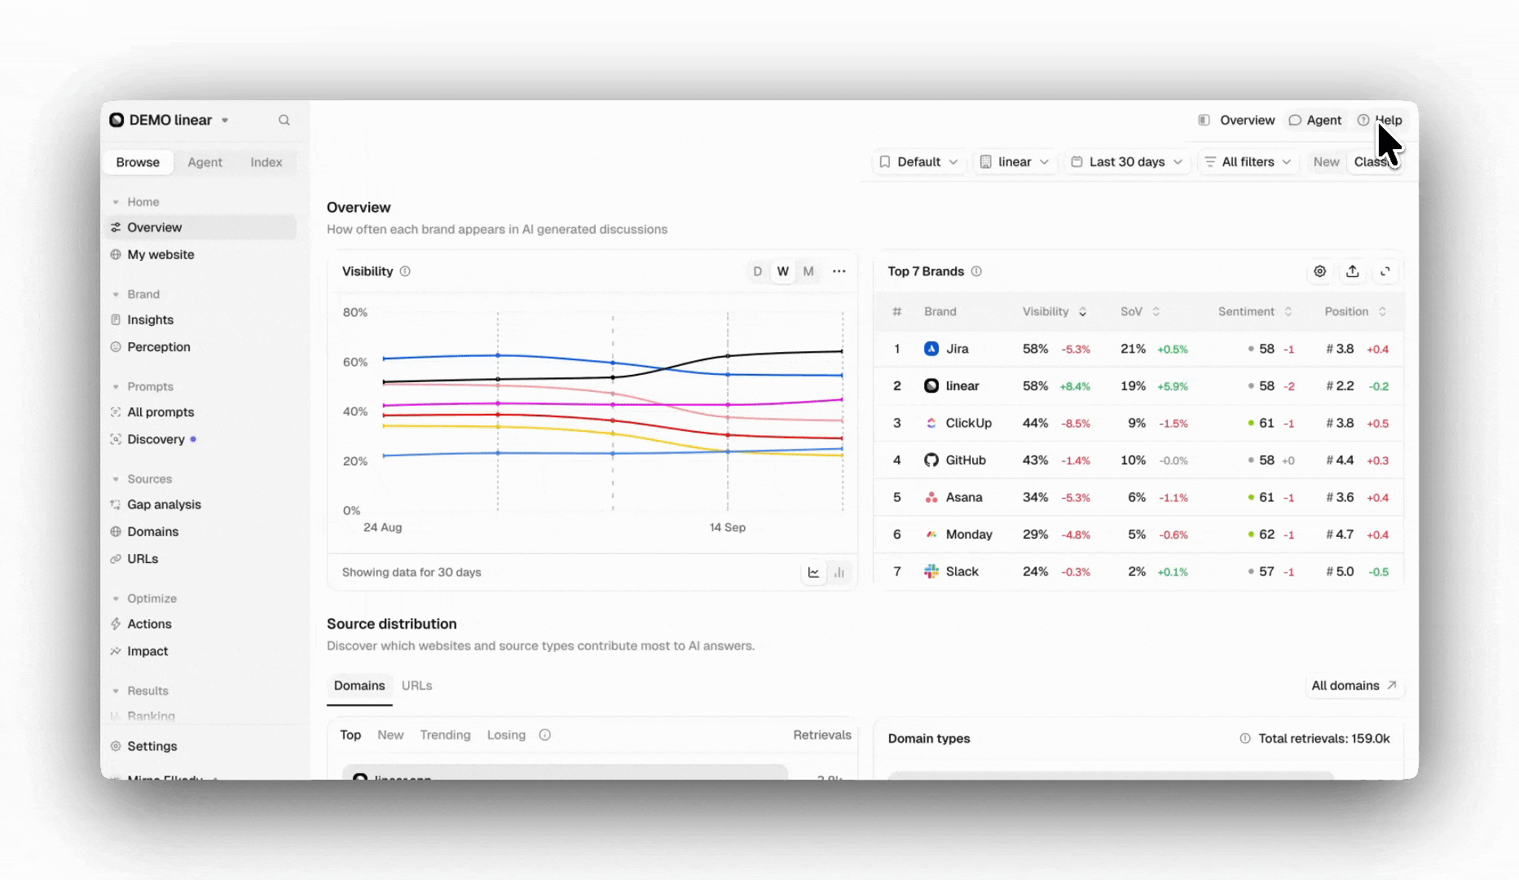The height and width of the screenshot is (880, 1519).
Task: Sort table by Visibility column
Action: [x=1054, y=311]
